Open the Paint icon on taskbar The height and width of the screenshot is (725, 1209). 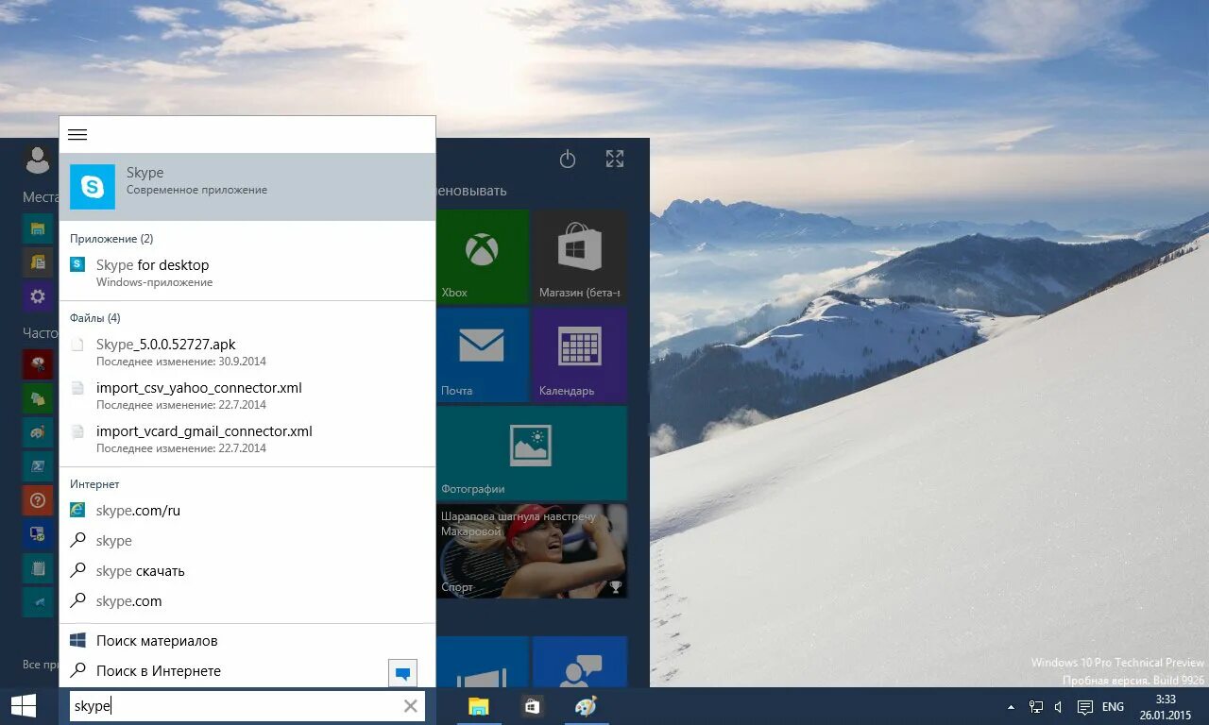[586, 706]
